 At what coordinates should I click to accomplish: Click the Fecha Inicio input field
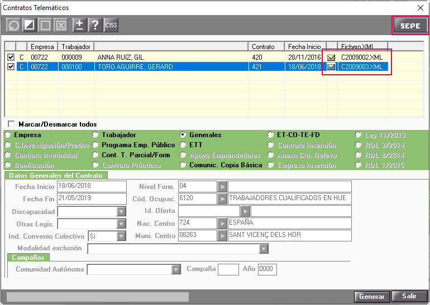92,186
